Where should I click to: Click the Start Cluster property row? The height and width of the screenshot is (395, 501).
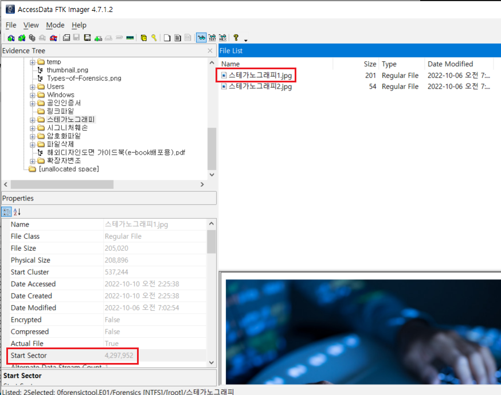(x=108, y=272)
